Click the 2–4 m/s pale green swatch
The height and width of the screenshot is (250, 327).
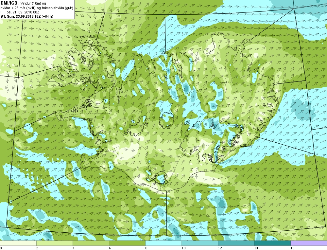(54, 243)
